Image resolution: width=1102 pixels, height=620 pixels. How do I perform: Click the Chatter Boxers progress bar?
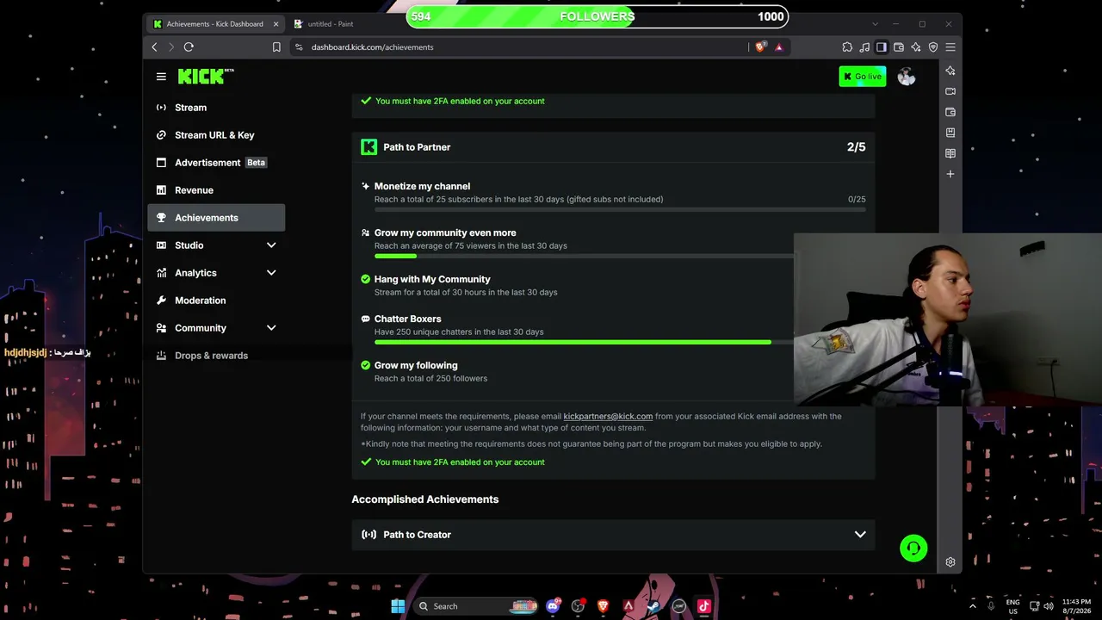[x=584, y=342]
